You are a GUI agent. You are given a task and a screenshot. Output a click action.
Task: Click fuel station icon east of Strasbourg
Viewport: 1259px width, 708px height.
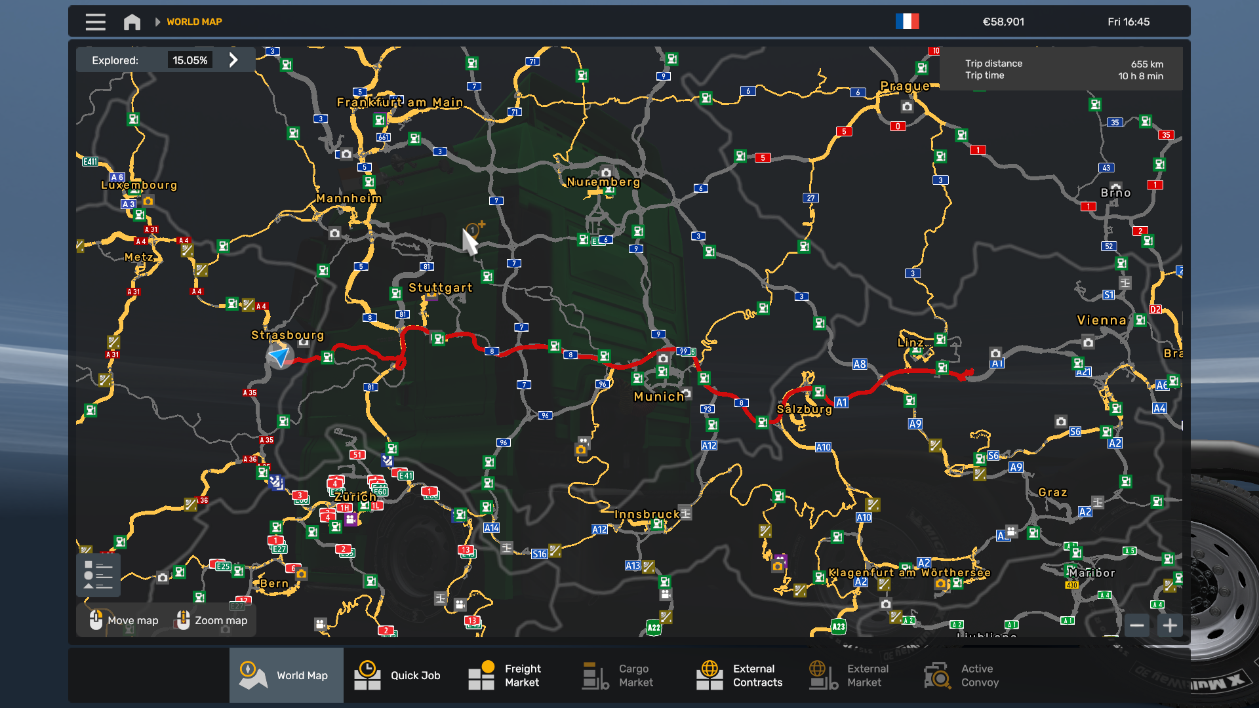point(327,357)
